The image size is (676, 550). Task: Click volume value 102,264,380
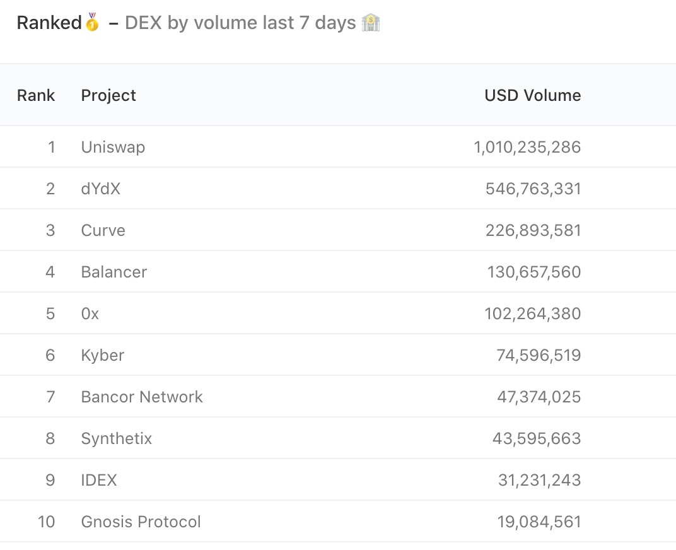pos(533,313)
